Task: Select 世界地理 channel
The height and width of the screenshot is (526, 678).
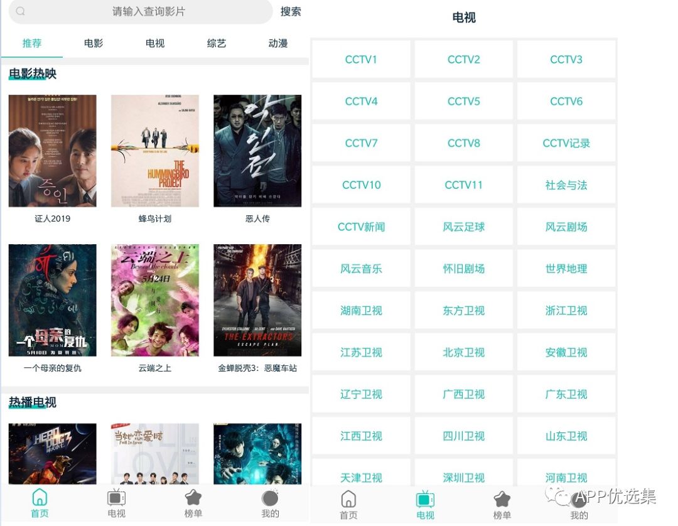Action: click(566, 269)
